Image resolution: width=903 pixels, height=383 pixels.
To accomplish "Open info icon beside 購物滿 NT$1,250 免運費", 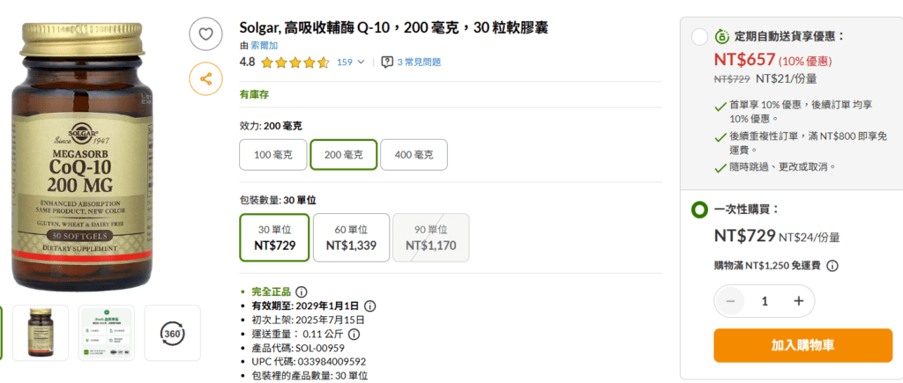I will click(832, 266).
